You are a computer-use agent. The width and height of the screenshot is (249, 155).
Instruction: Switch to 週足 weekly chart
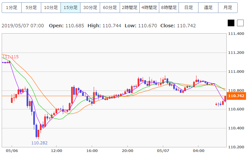(x=208, y=7)
